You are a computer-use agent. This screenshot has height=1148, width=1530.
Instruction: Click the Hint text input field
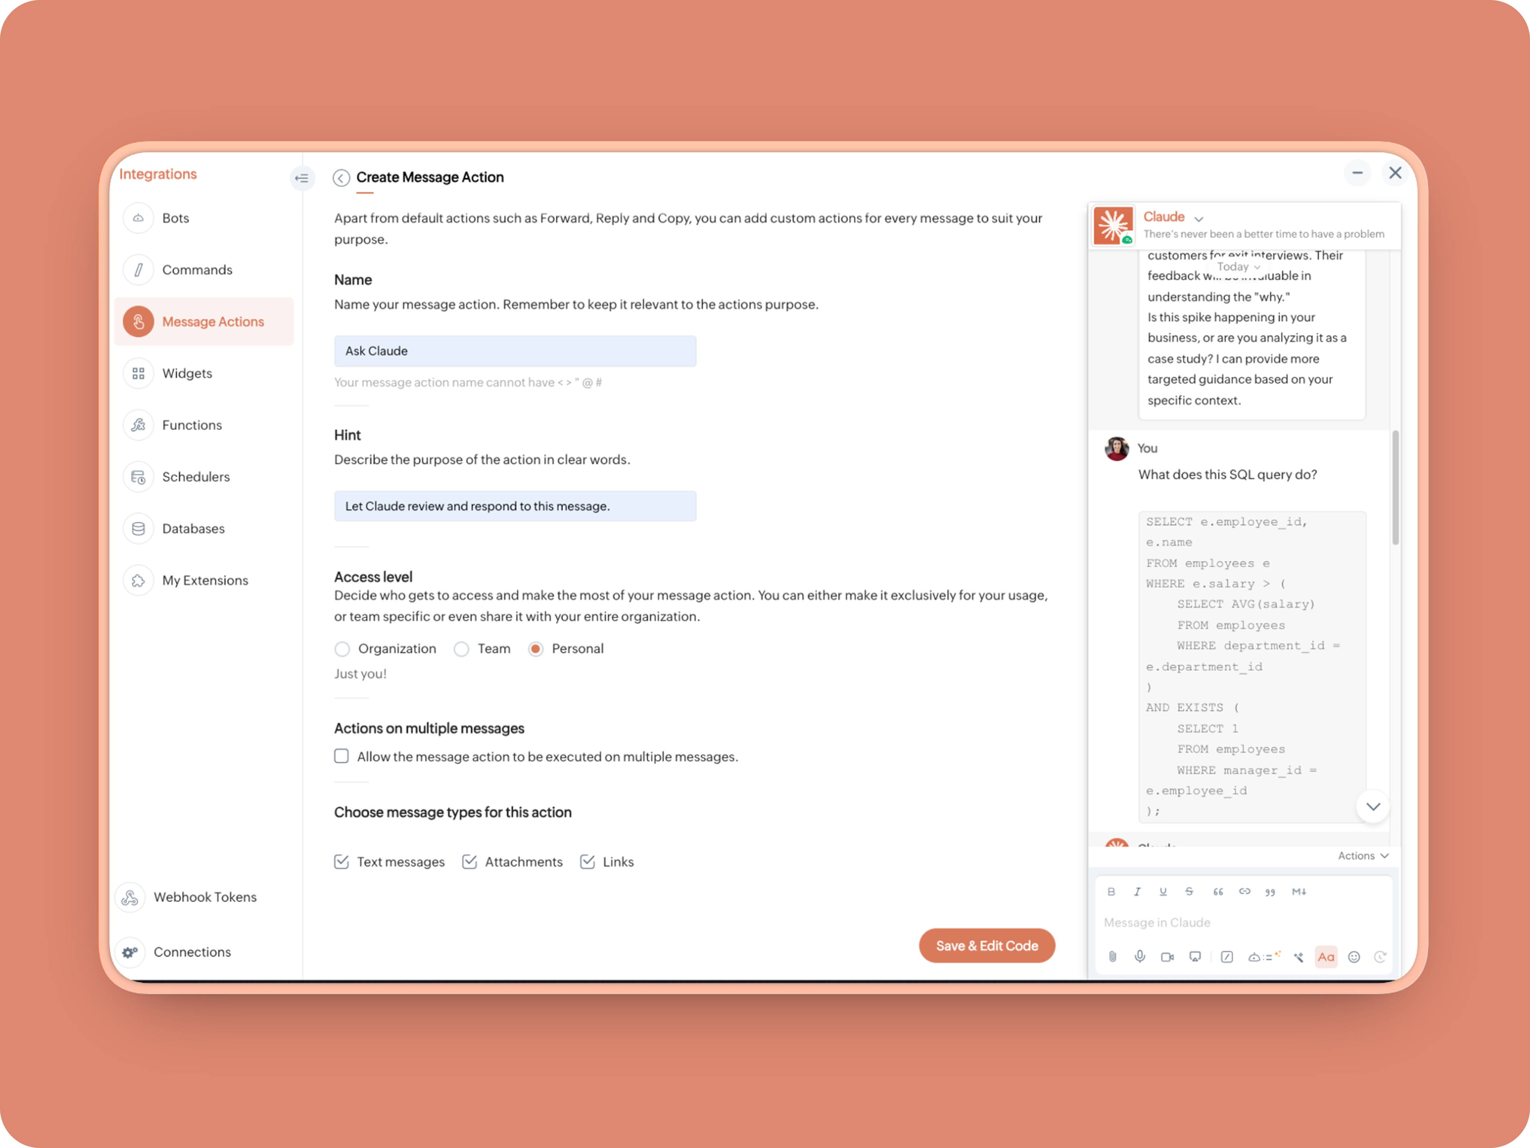click(515, 506)
